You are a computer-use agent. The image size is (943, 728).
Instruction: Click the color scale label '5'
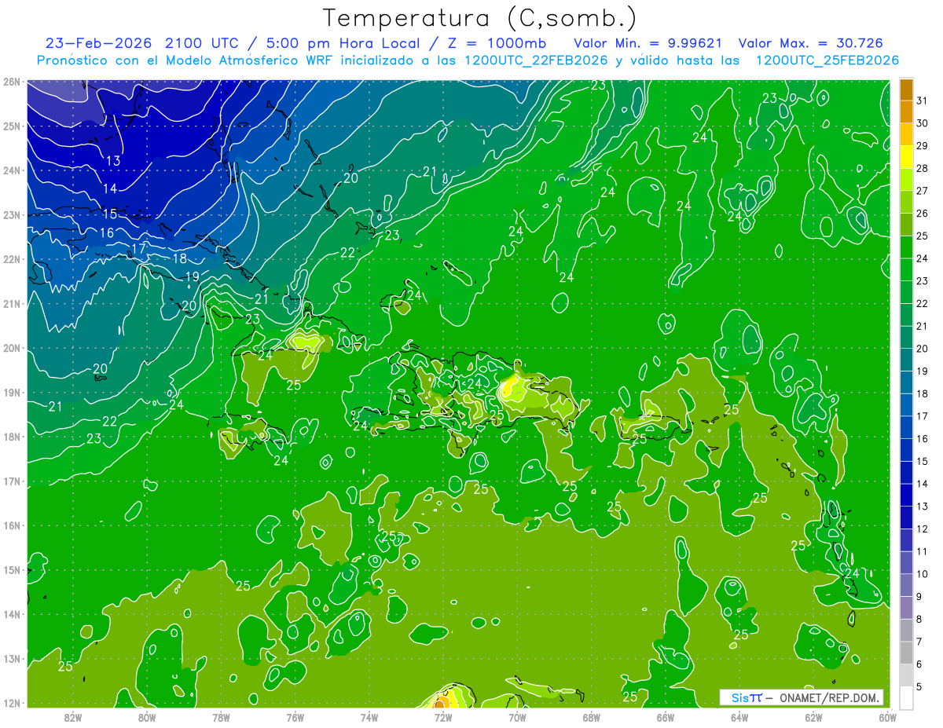point(920,687)
